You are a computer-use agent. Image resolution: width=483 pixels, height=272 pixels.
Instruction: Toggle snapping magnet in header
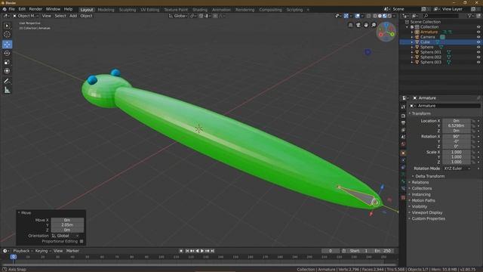pyautogui.click(x=201, y=16)
